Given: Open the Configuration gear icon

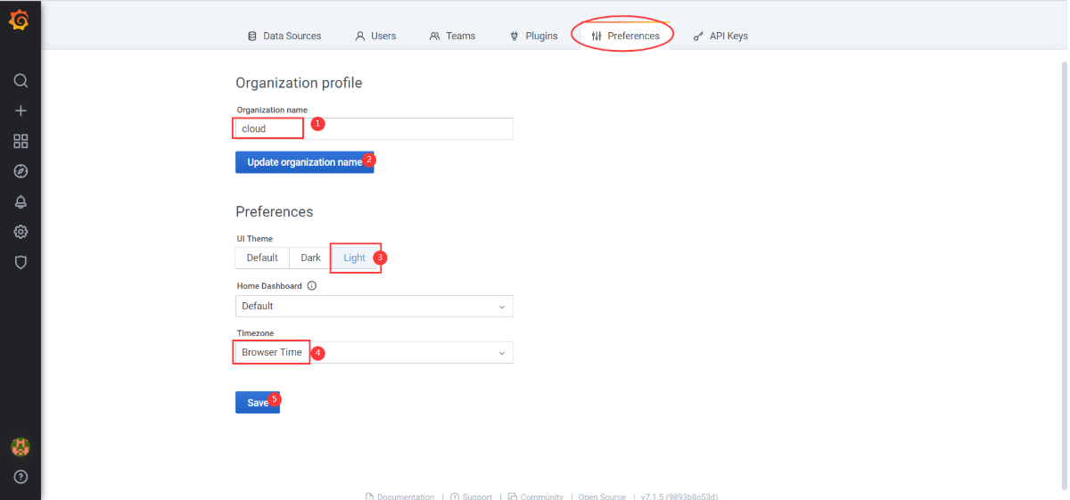Looking at the screenshot, I should coord(21,232).
